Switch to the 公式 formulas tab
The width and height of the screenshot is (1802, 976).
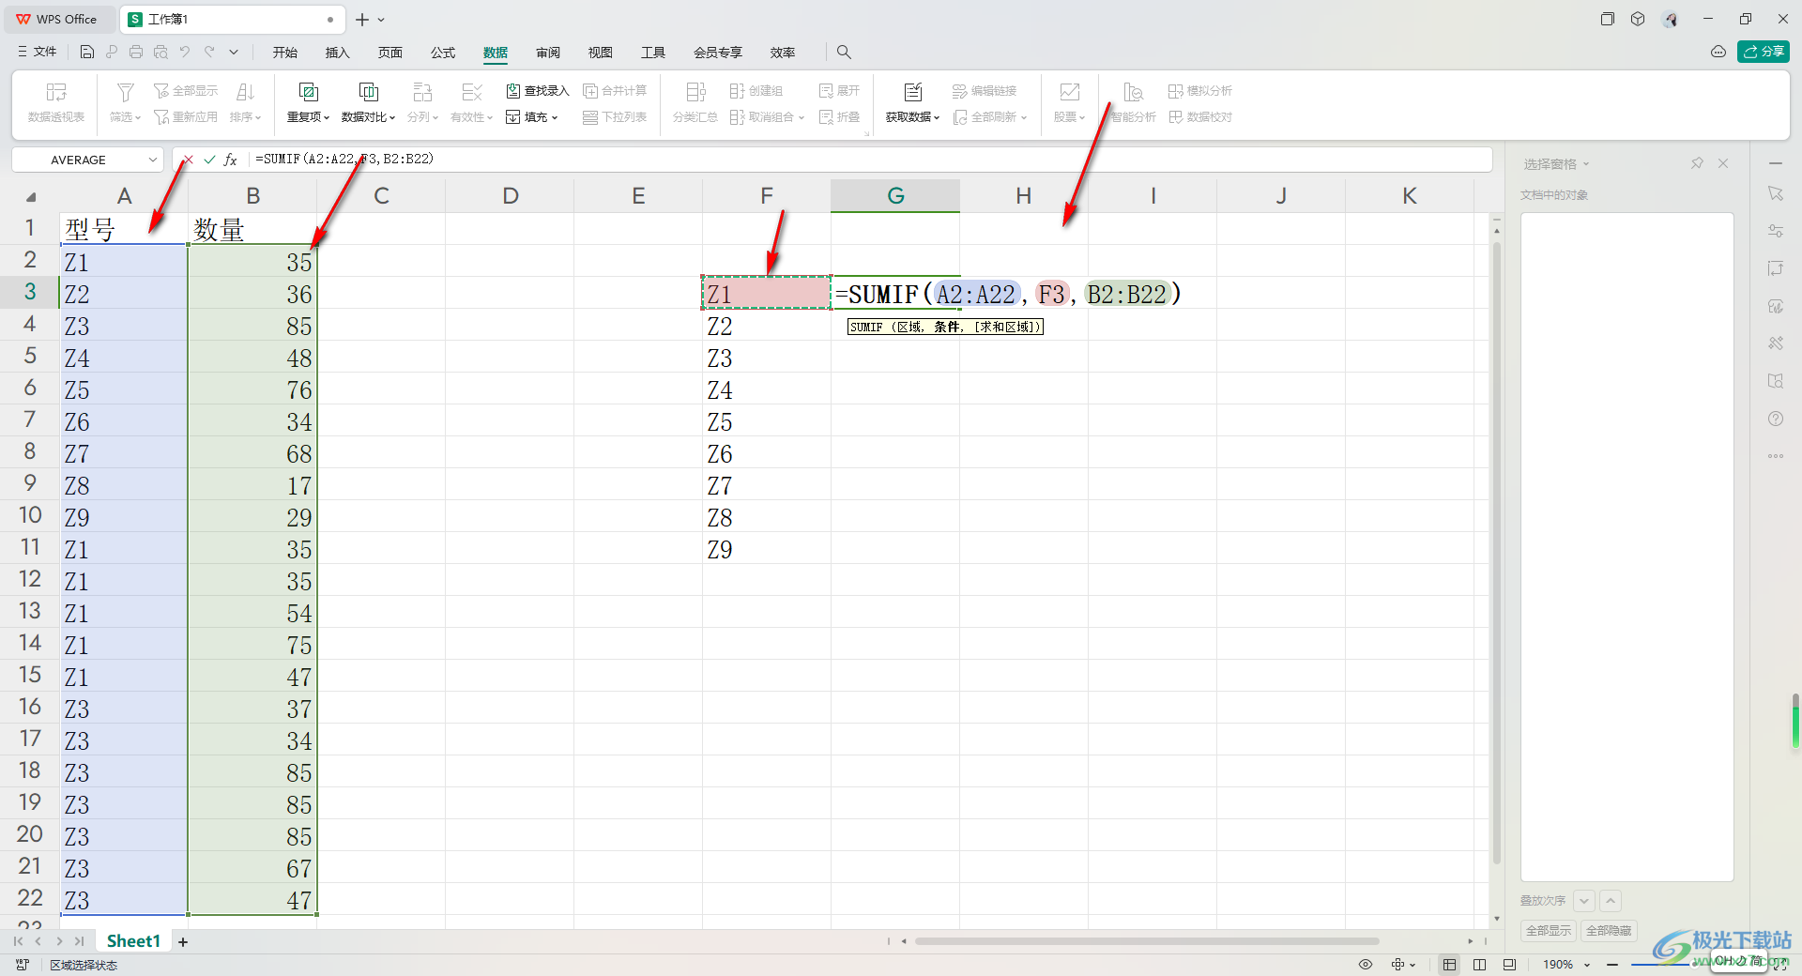pos(443,53)
